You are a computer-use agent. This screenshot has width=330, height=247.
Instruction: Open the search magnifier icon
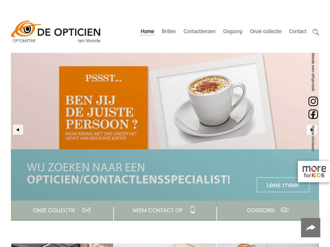pos(315,32)
